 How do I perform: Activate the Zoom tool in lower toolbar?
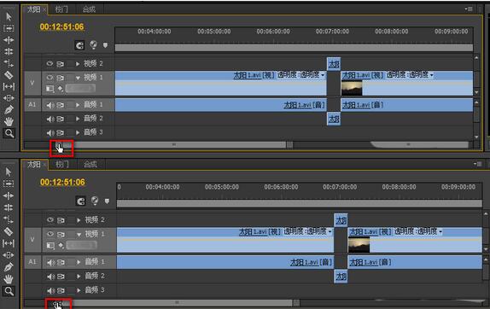coord(9,291)
